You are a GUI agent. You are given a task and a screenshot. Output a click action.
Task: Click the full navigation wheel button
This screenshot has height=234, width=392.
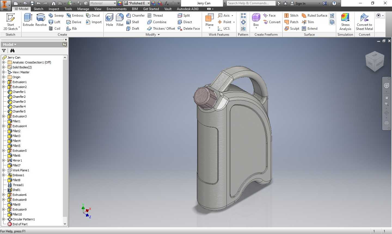386,86
